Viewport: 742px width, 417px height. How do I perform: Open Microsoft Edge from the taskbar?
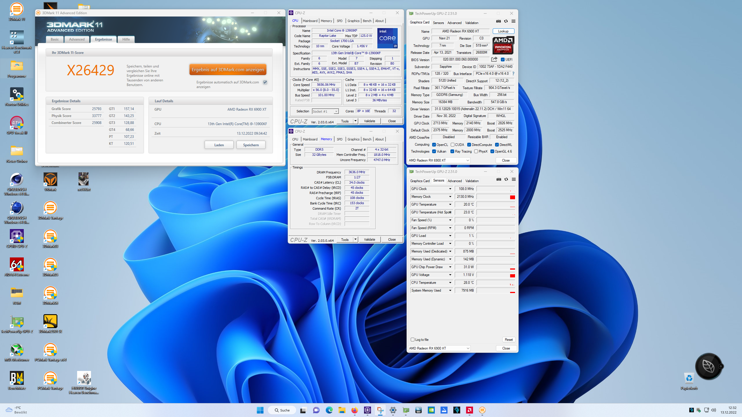click(329, 410)
